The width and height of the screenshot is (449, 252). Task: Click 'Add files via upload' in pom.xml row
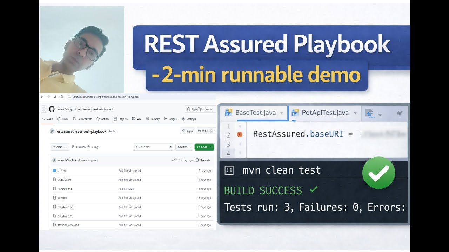[x=129, y=198]
